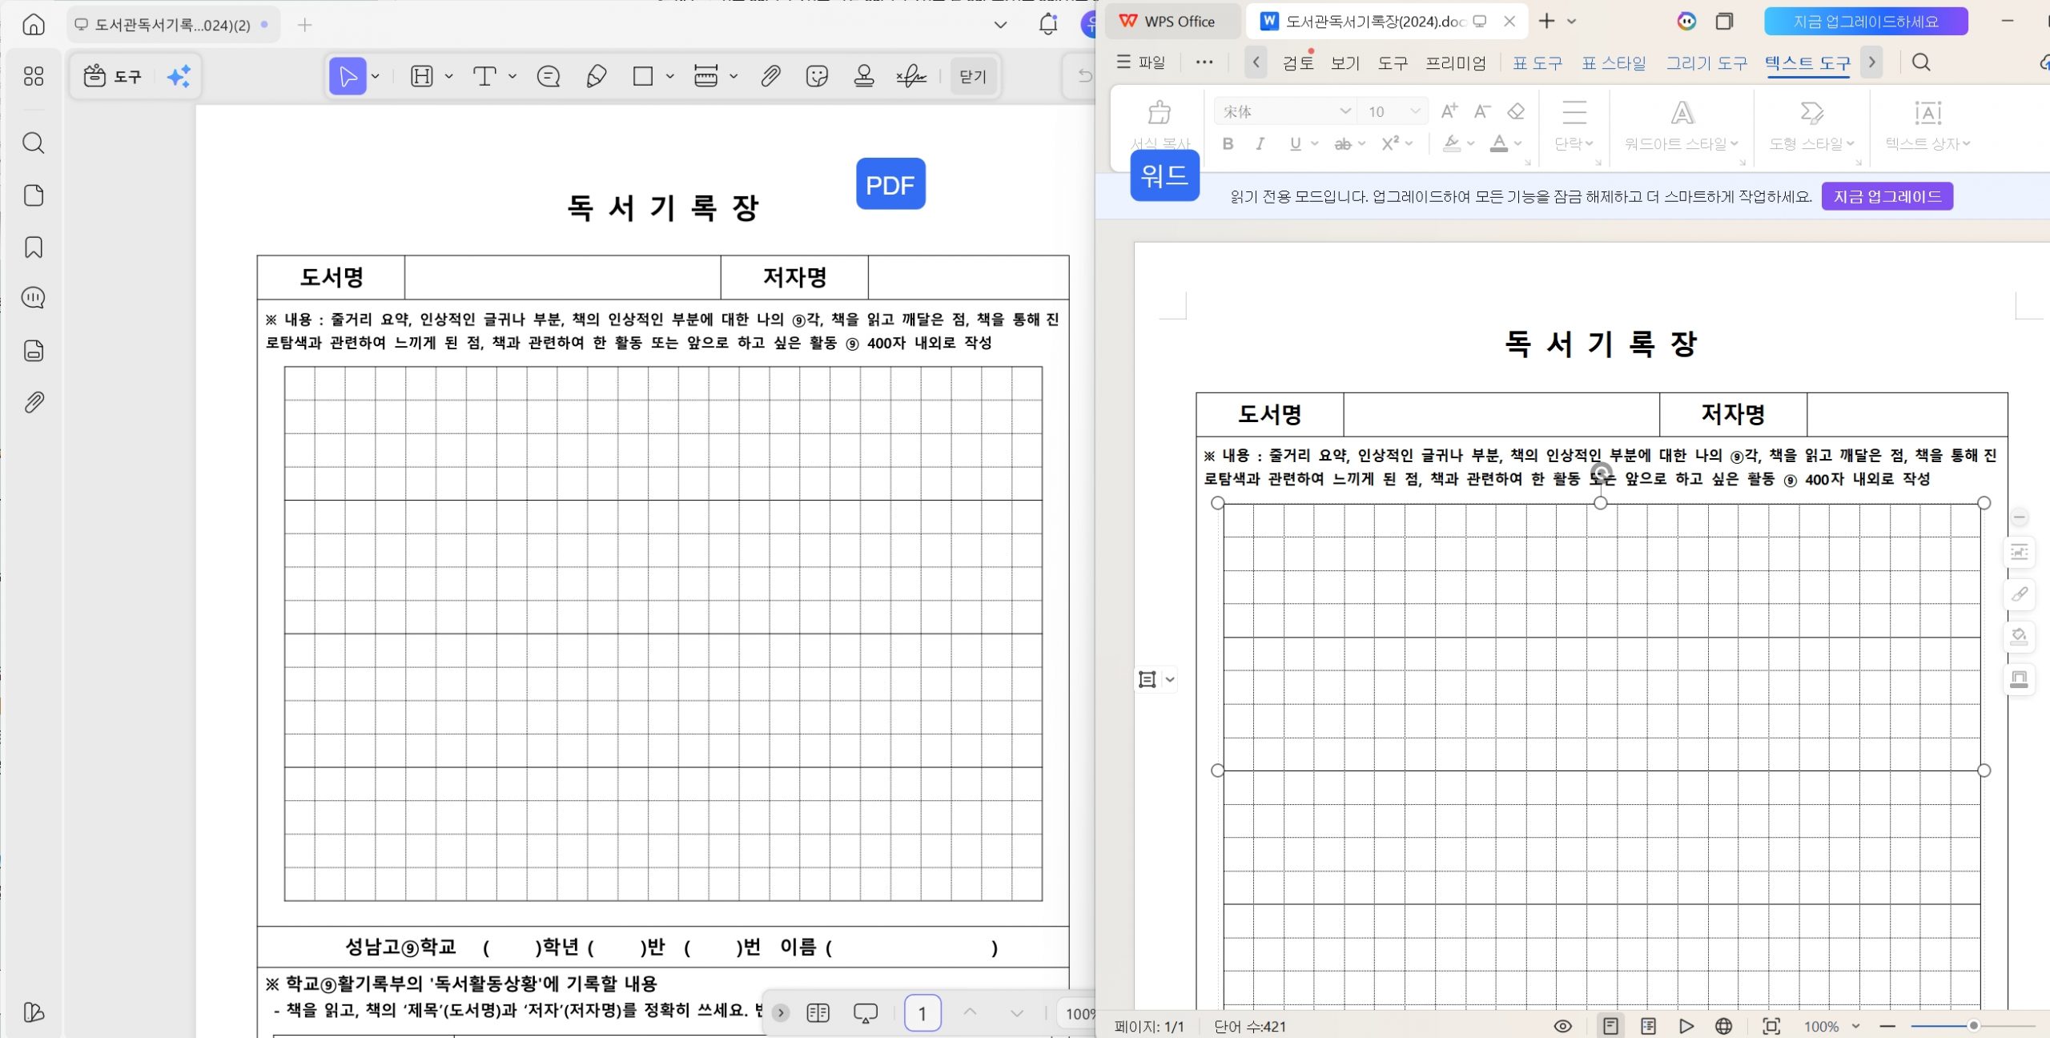Screen dimensions: 2050x1038
Task: Click the 닫기 button in PDF toolbar
Action: coord(973,76)
